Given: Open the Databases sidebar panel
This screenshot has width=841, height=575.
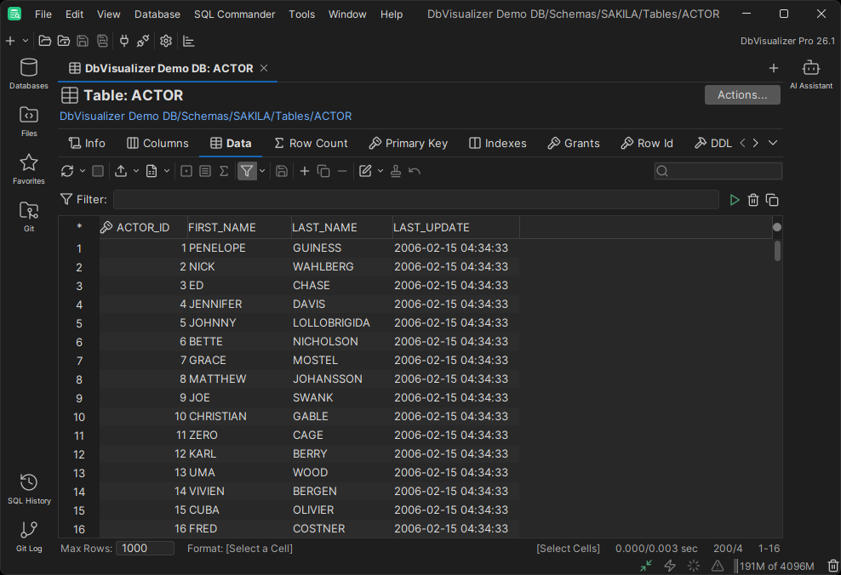Looking at the screenshot, I should tap(28, 74).
